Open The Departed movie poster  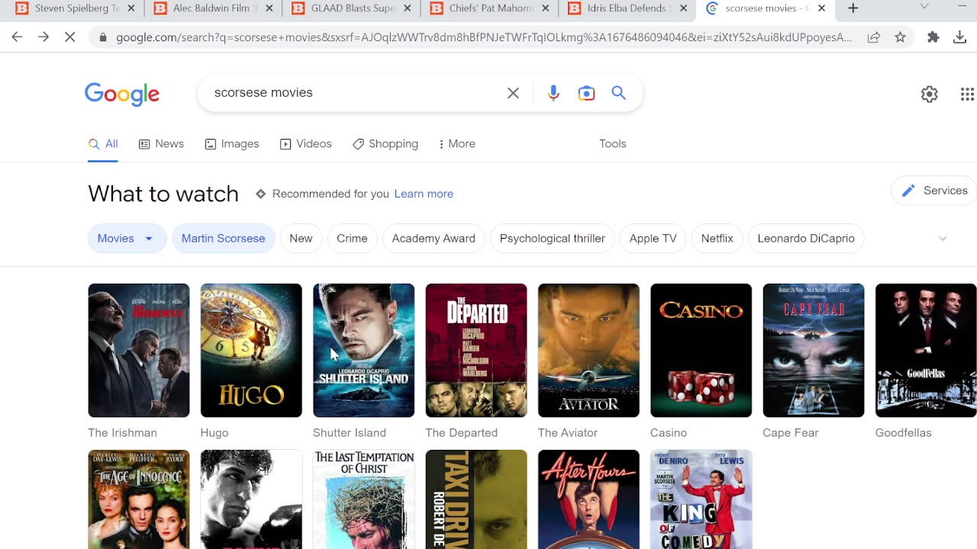[x=476, y=350]
